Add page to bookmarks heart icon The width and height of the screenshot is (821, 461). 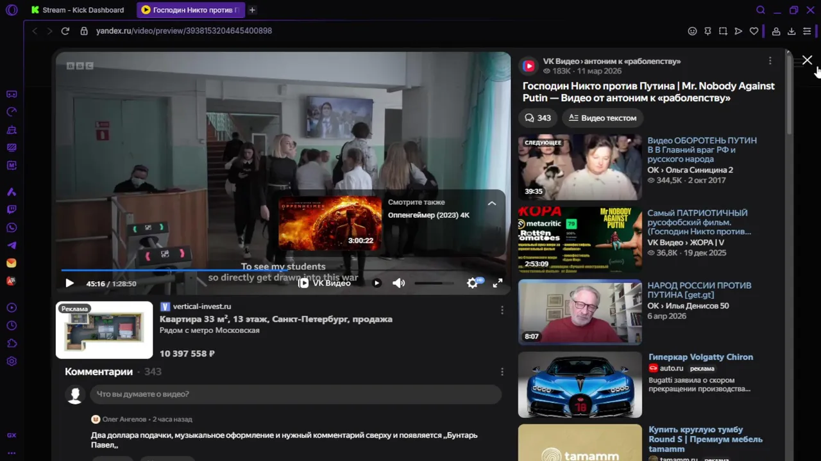[754, 31]
